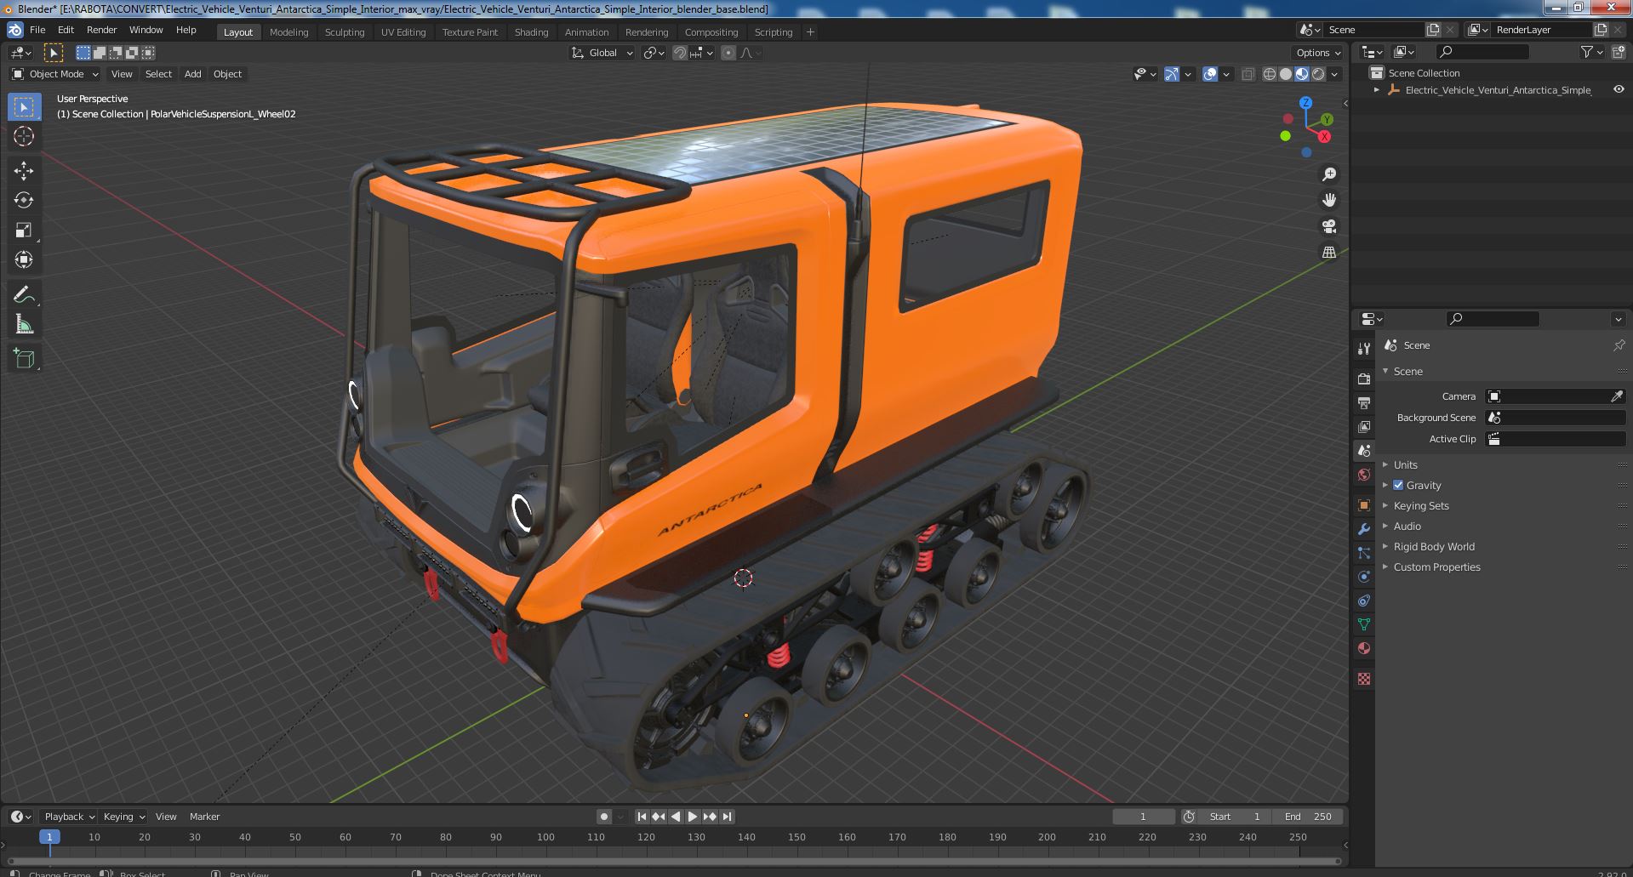Open the Output properties tab
This screenshot has width=1633, height=877.
(1364, 402)
